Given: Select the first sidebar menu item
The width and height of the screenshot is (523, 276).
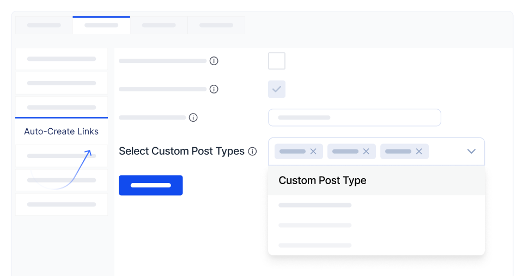Looking at the screenshot, I should point(62,59).
